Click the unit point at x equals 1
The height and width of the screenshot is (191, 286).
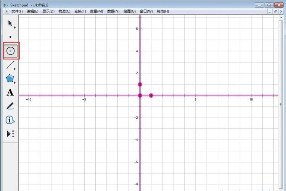pyautogui.click(x=151, y=95)
